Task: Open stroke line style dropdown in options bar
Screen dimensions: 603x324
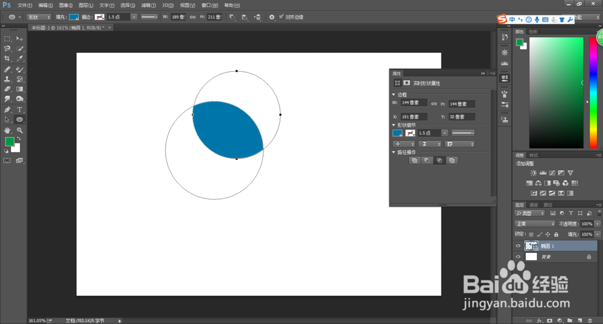Action: [149, 17]
